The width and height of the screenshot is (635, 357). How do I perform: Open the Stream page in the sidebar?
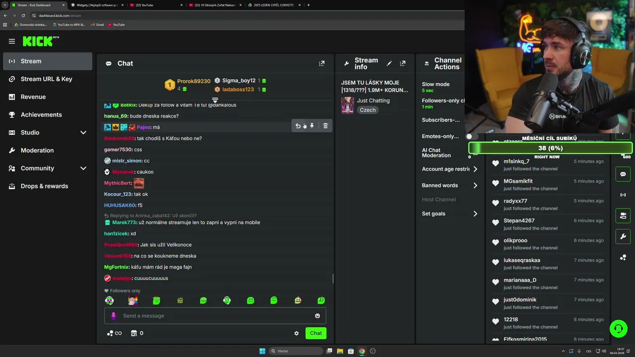[x=47, y=61]
